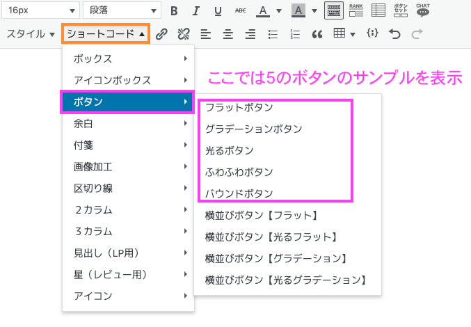Viewport: 471px width, 327px height.
Task: Undo the last action
Action: (394, 34)
